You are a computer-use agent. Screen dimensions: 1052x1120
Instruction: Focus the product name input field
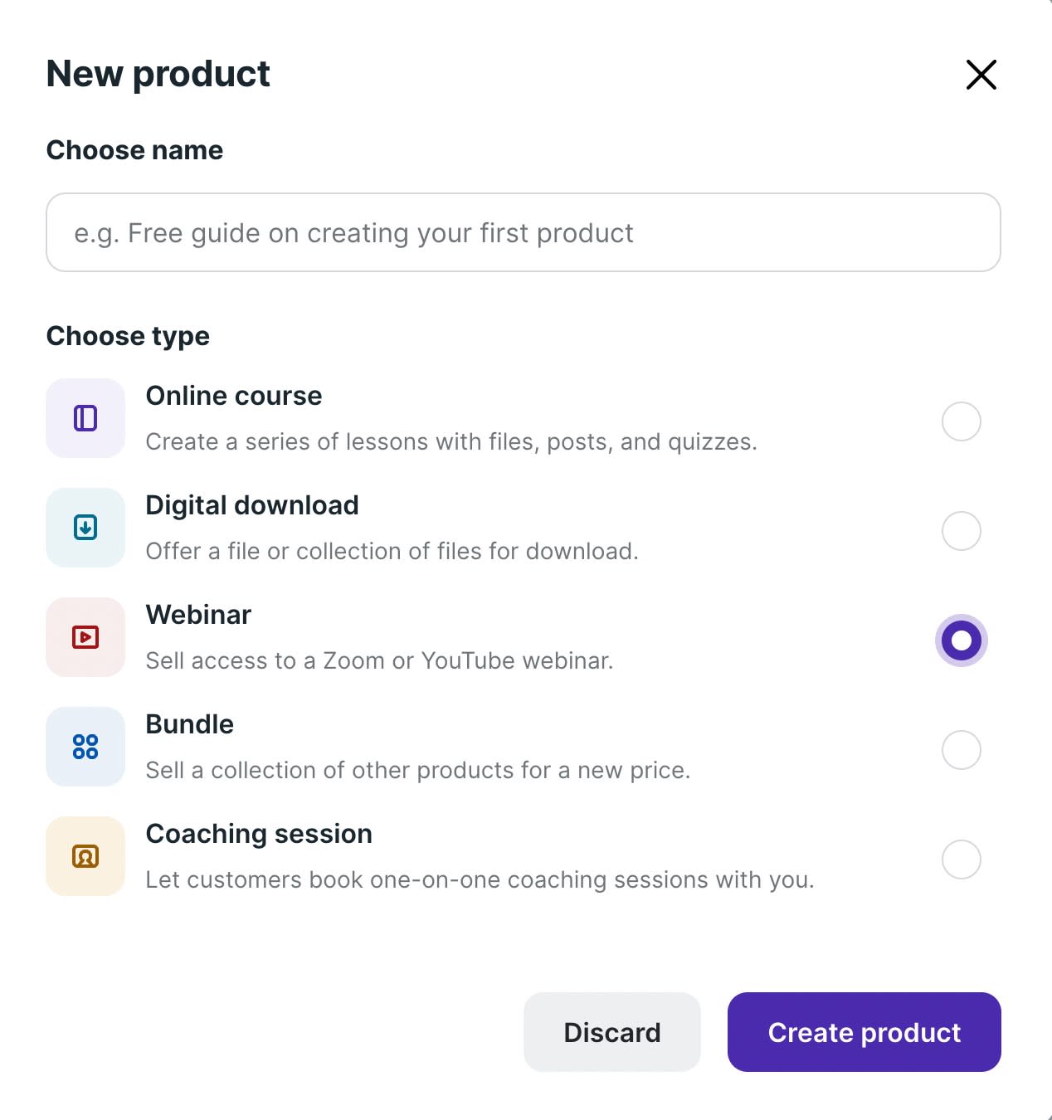[x=523, y=233]
